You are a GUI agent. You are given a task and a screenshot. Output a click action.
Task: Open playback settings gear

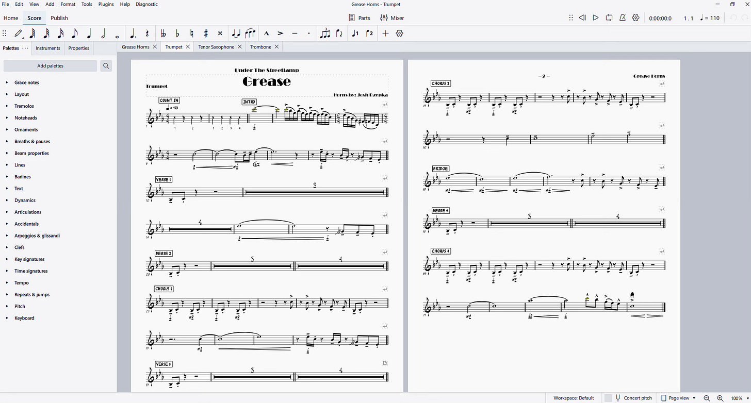[x=636, y=18]
